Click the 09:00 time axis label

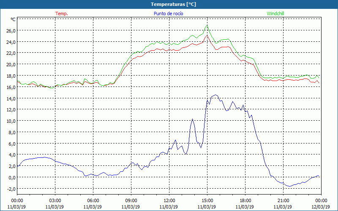pyautogui.click(x=131, y=201)
